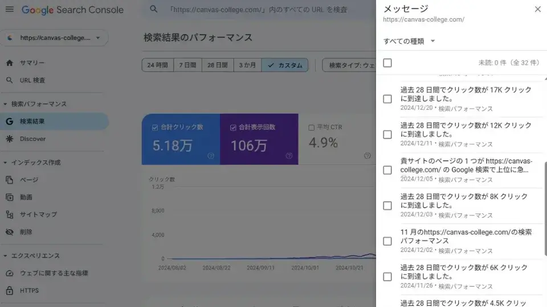Open the hamburger main menu
The width and height of the screenshot is (547, 307).
coord(10,10)
